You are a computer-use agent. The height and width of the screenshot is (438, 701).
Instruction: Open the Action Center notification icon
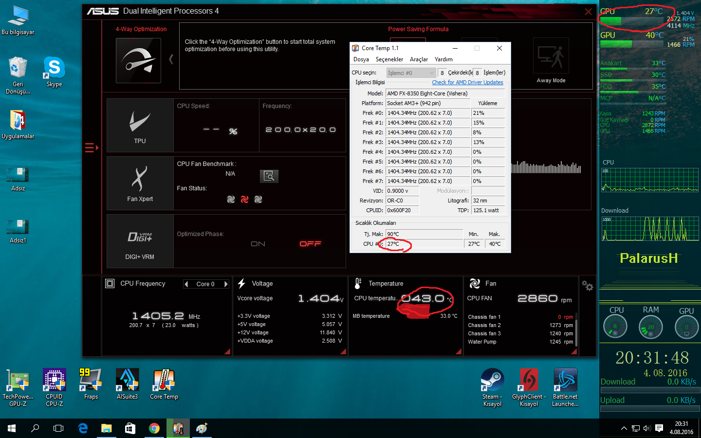pos(659,428)
